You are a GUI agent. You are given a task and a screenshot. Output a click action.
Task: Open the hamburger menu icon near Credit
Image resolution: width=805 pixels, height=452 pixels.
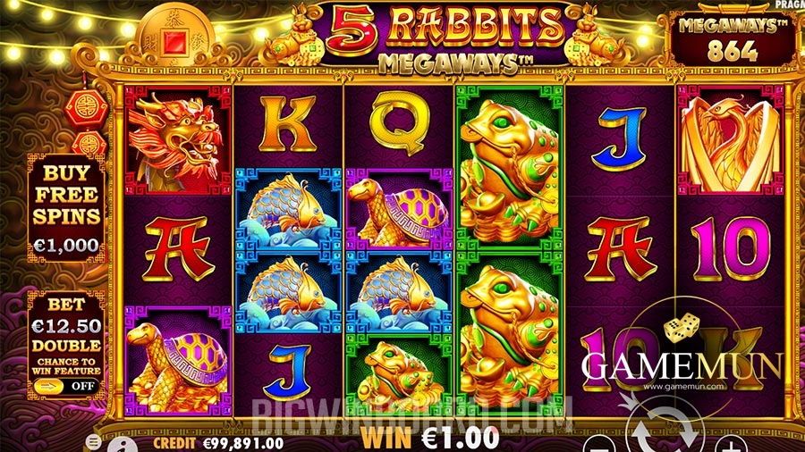point(93,441)
